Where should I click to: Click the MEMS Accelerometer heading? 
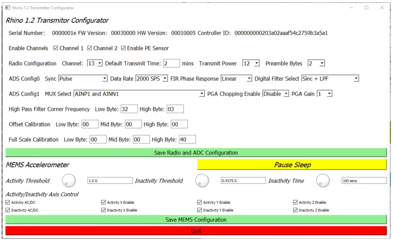click(x=37, y=165)
